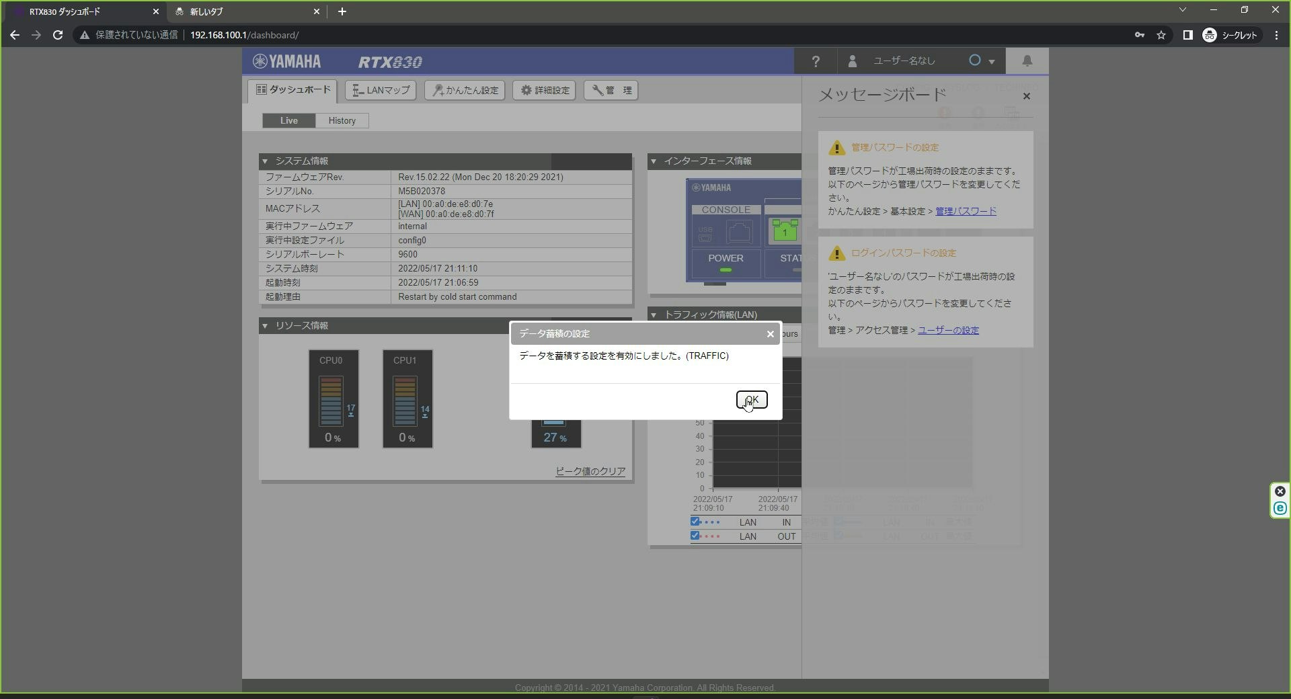This screenshot has width=1291, height=699.
Task: Click the password key icon in address bar
Action: coord(1140,35)
